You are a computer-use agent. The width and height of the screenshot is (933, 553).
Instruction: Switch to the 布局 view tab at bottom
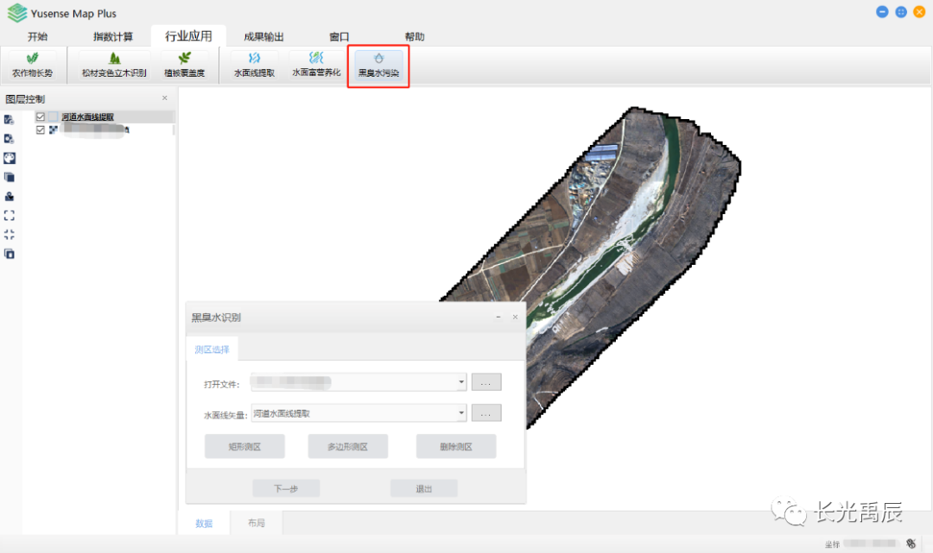(256, 523)
